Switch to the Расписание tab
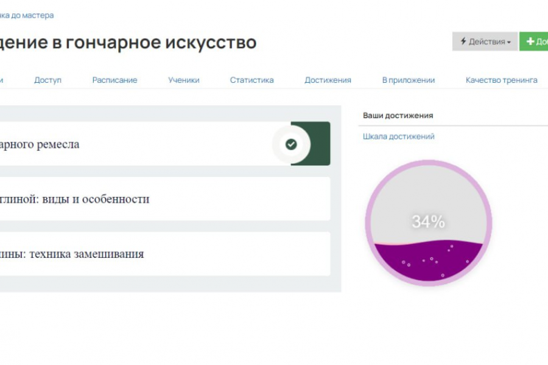Screen dimensions: 548x365 coord(114,80)
